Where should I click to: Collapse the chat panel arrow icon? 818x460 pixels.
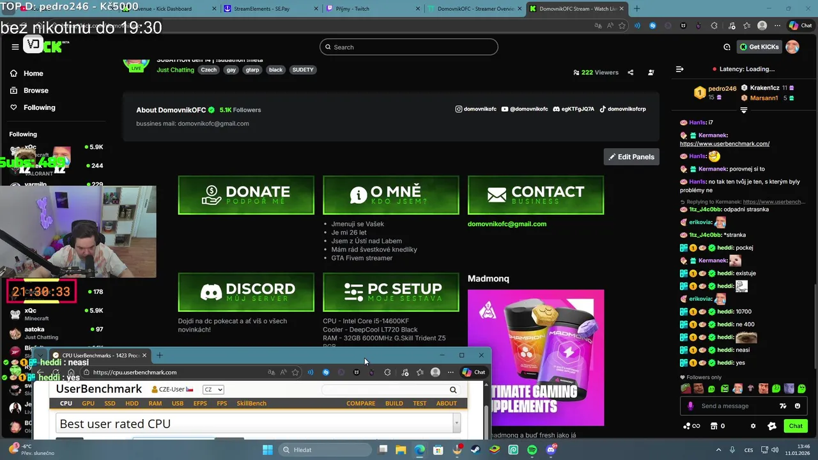(x=680, y=69)
